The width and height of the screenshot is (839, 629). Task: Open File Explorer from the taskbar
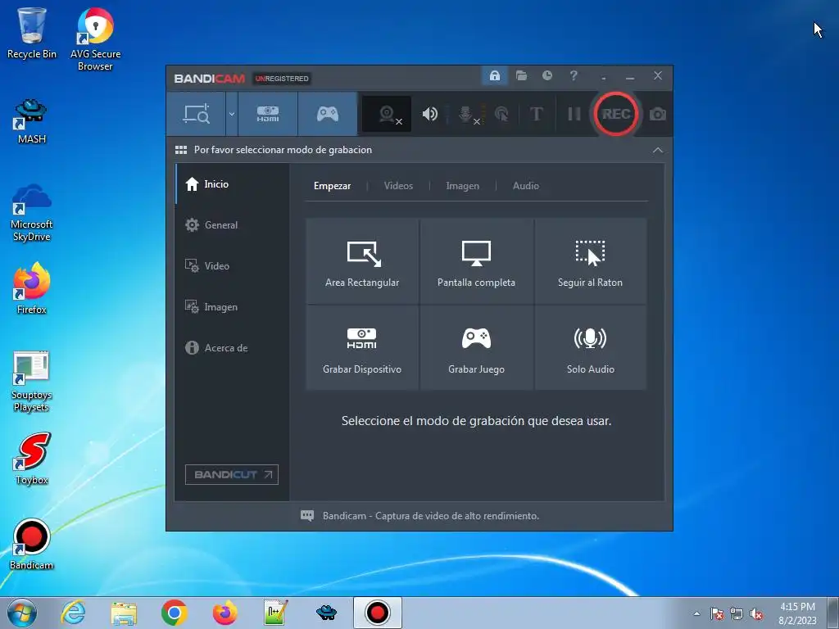(x=124, y=613)
